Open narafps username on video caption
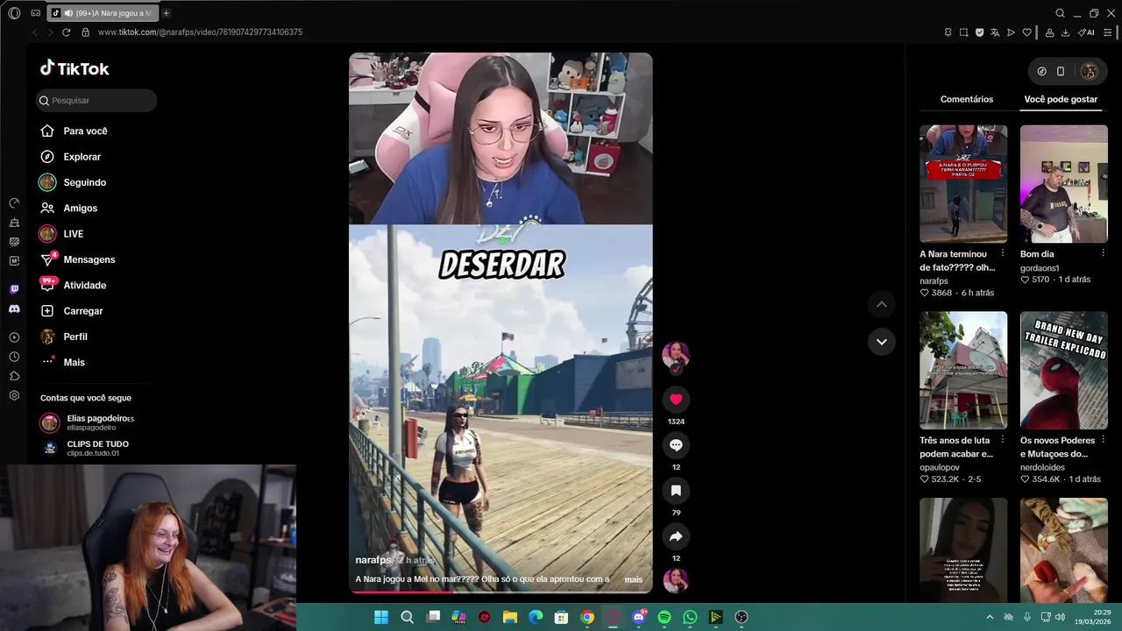 pos(373,560)
